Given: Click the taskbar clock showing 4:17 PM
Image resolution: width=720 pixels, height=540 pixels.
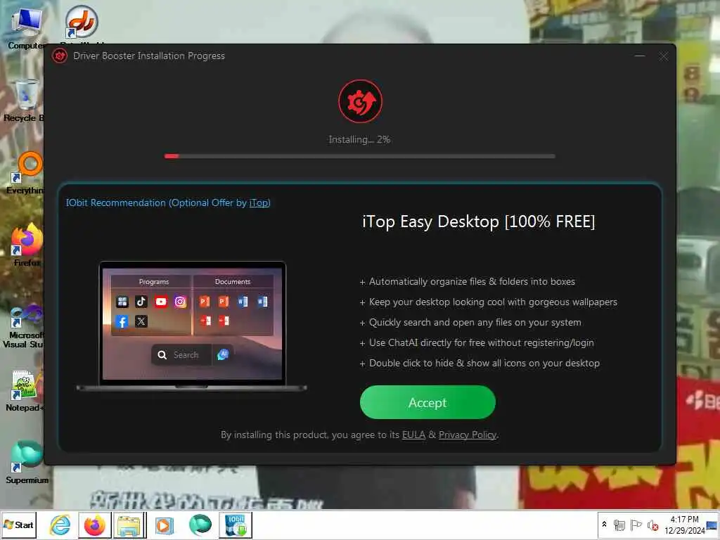Looking at the screenshot, I should (x=684, y=525).
